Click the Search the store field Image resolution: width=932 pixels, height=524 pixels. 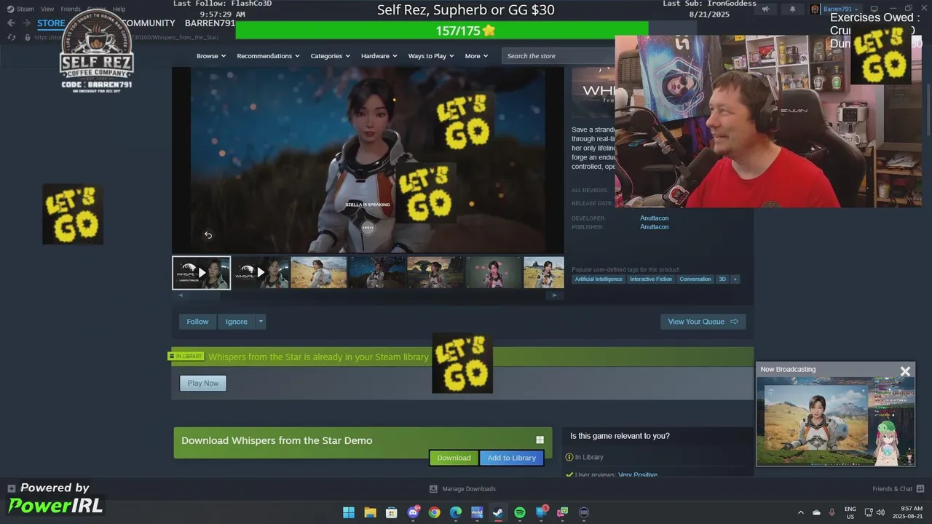pyautogui.click(x=558, y=56)
